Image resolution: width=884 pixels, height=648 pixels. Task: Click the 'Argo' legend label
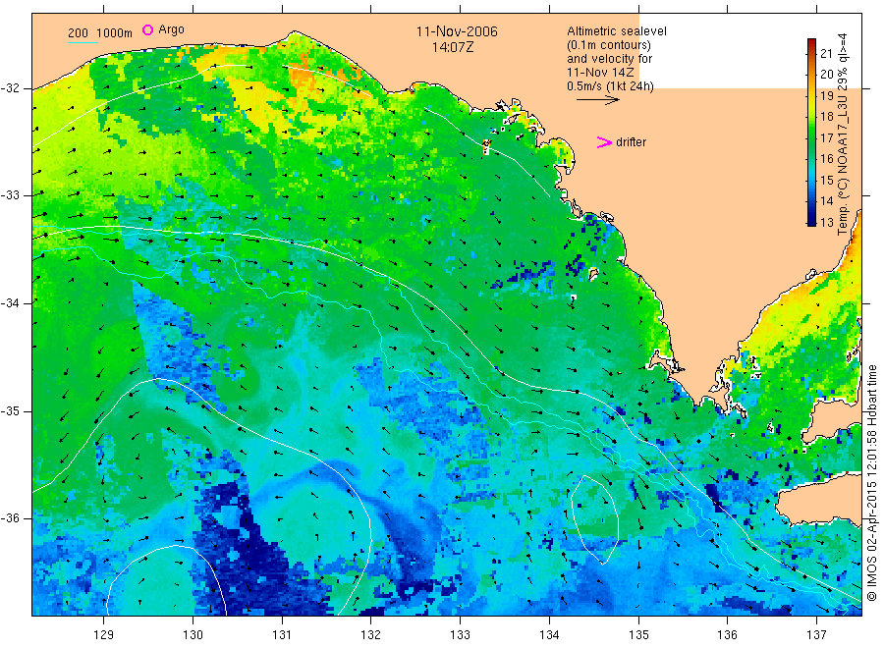pos(171,29)
